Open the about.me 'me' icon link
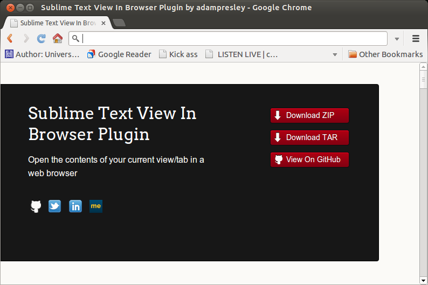The width and height of the screenshot is (428, 285). click(96, 206)
